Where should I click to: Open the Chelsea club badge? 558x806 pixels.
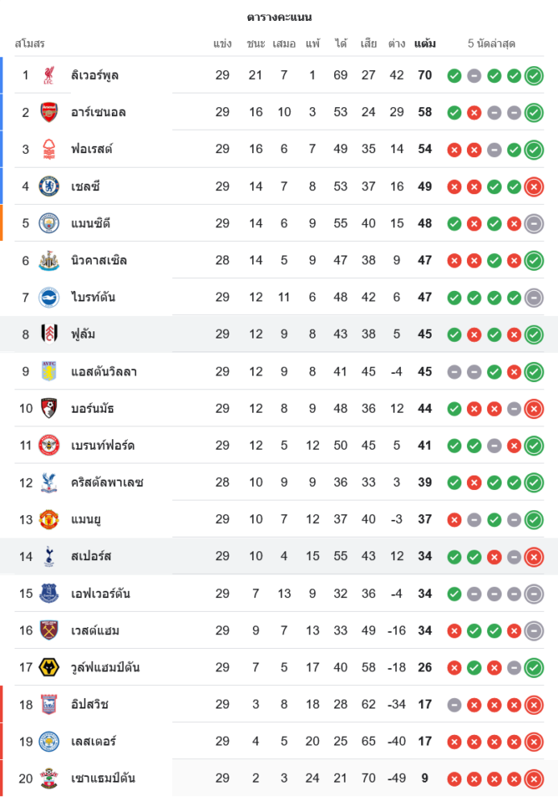click(49, 186)
